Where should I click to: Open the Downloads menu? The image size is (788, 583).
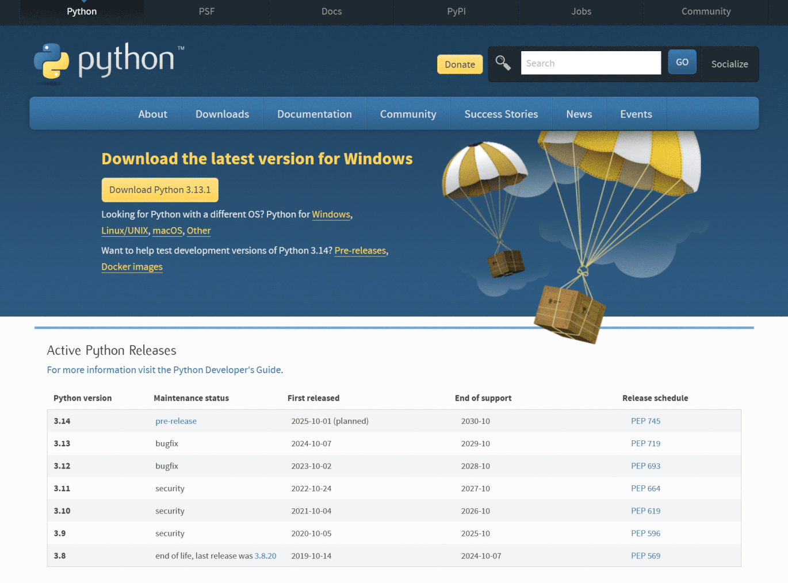222,113
